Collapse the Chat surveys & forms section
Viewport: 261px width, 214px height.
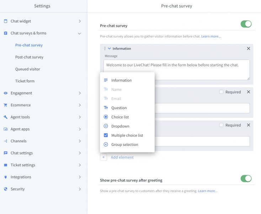(x=79, y=34)
